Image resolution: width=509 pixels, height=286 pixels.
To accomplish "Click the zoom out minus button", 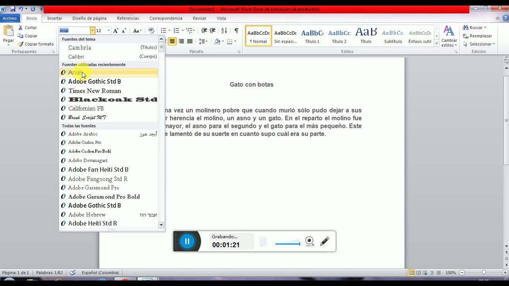I will [x=462, y=272].
